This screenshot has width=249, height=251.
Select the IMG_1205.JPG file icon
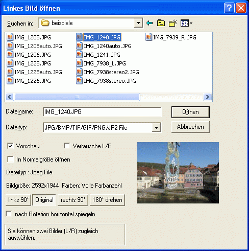[10, 37]
